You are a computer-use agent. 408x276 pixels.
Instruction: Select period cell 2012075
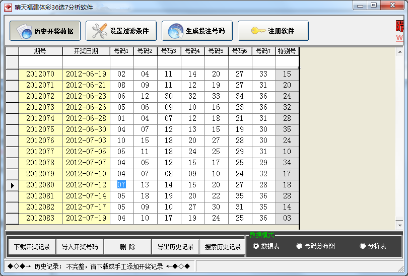(41, 129)
